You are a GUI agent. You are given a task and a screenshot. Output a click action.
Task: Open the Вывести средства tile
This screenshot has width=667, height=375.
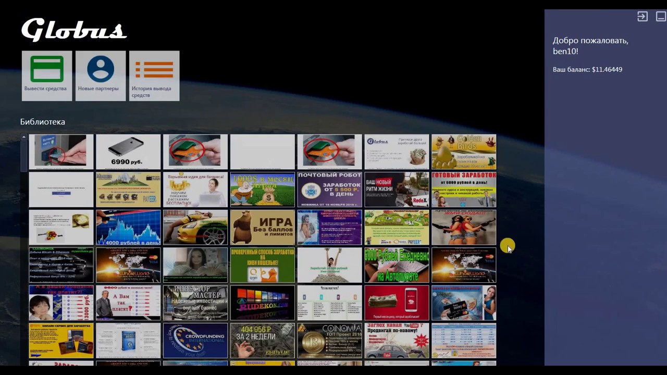47,76
